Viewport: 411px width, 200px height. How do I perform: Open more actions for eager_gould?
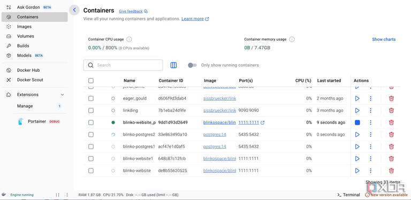click(x=370, y=98)
